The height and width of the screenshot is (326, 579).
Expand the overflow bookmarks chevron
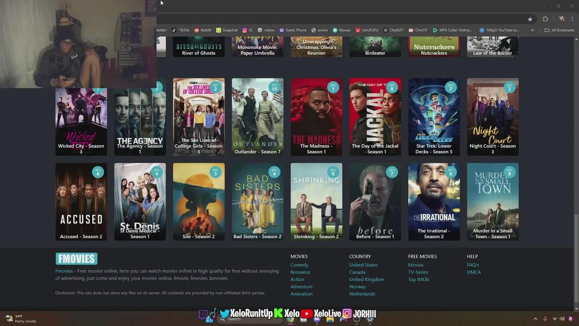(532, 30)
